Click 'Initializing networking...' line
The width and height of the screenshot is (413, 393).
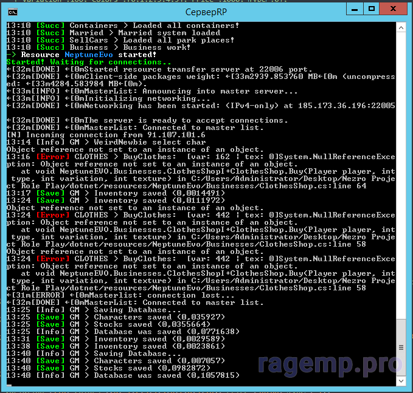pyautogui.click(x=108, y=98)
